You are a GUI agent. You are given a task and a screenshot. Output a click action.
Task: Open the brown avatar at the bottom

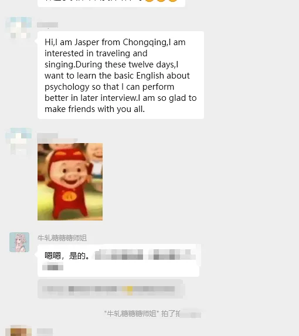point(19,331)
